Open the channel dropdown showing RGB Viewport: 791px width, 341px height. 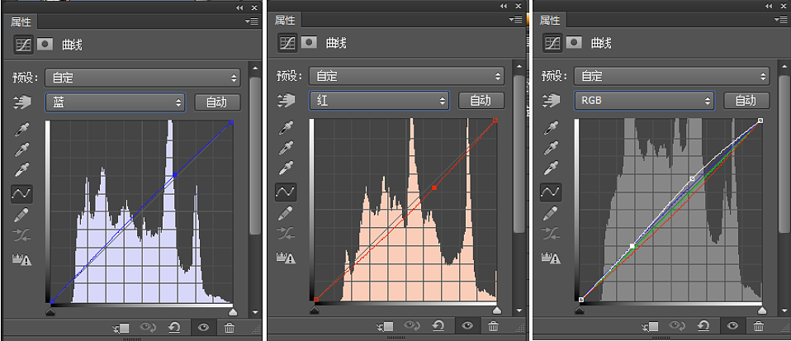pyautogui.click(x=644, y=101)
